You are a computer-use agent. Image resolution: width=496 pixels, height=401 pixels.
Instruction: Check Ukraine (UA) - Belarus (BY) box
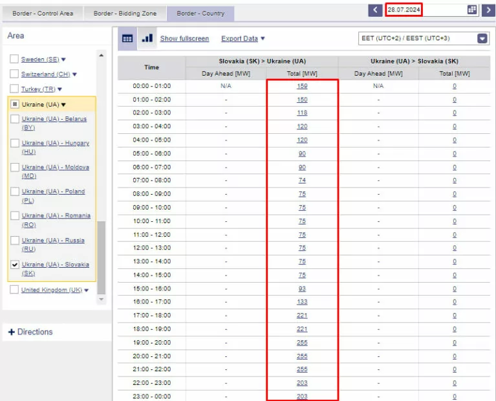15,119
